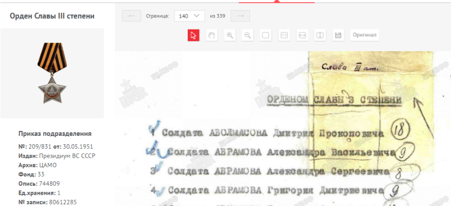The width and height of the screenshot is (451, 206).
Task: Go to the next page arrow
Action: (240, 16)
